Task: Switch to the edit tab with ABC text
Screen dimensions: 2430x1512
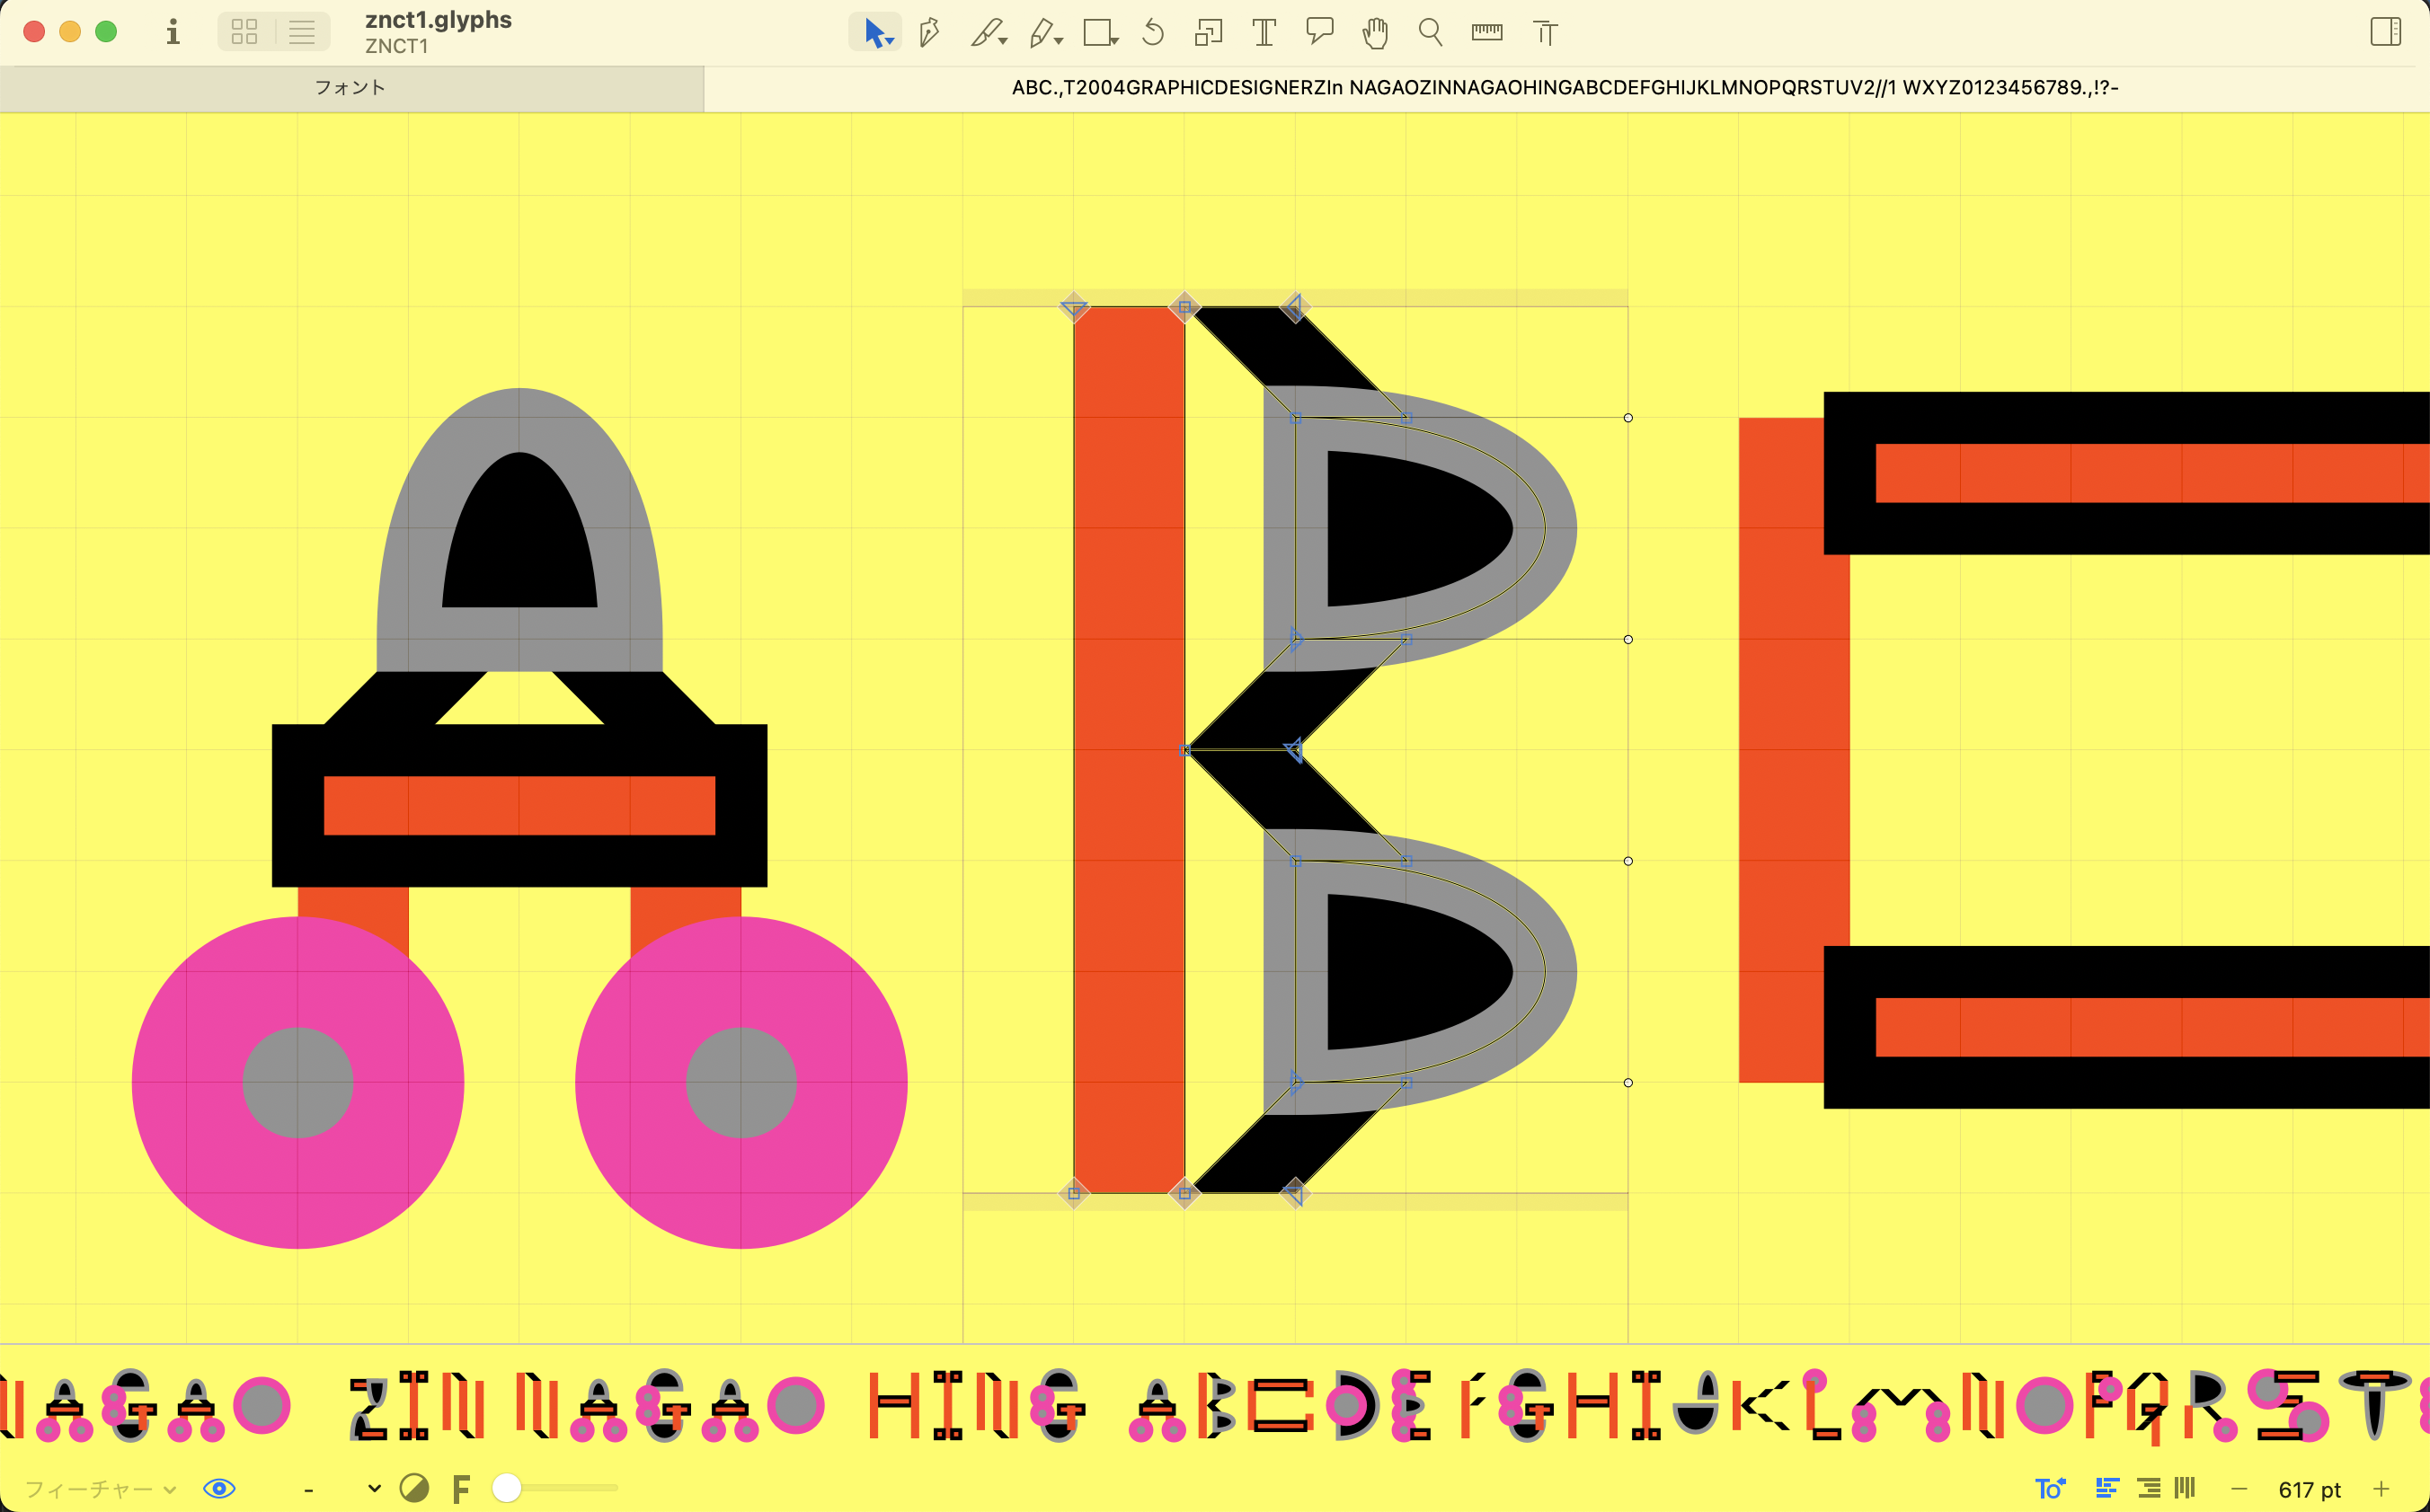Action: pos(1564,88)
